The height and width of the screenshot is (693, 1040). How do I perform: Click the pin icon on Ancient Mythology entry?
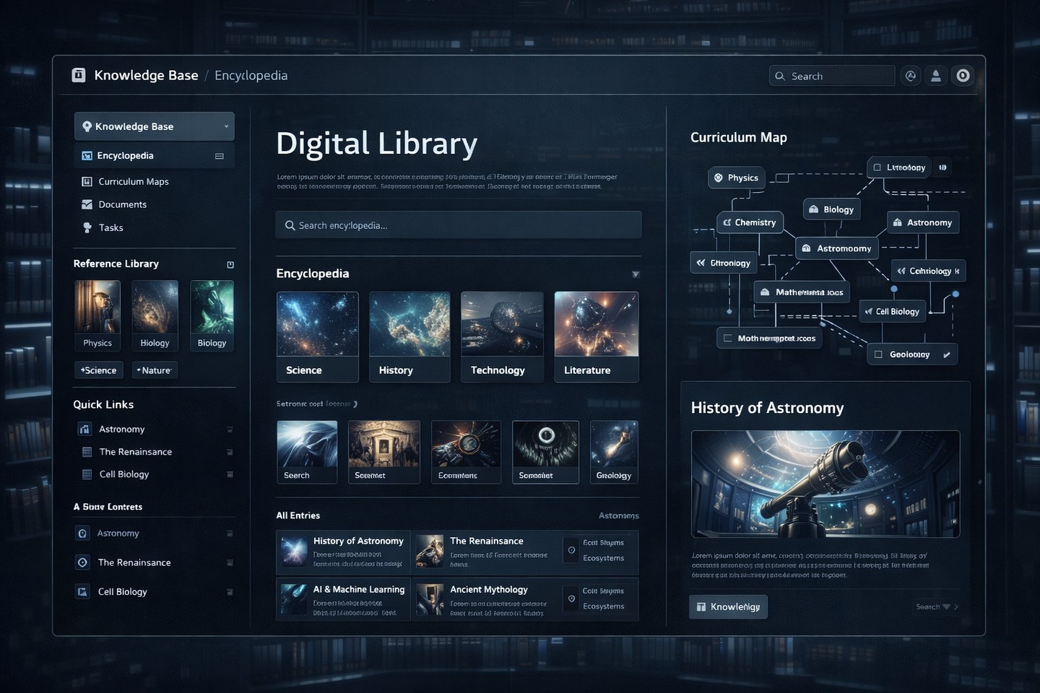[571, 598]
